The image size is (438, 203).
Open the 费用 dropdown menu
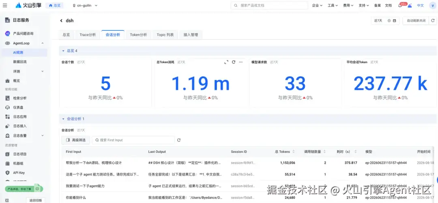[348, 5]
